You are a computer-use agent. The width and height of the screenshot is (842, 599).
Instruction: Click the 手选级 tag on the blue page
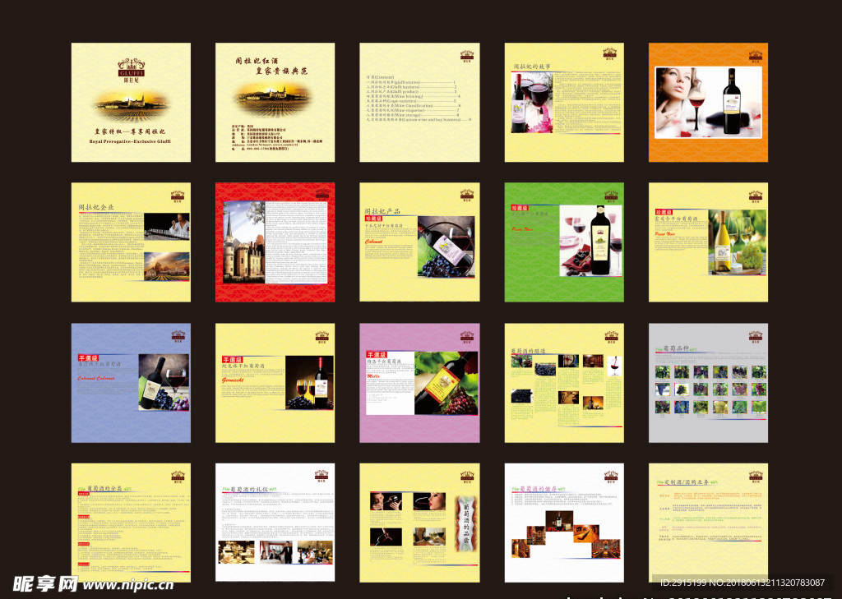pos(88,358)
